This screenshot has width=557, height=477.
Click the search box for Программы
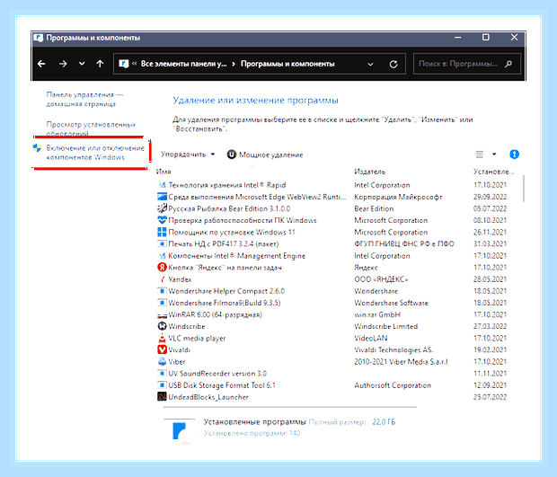point(467,64)
